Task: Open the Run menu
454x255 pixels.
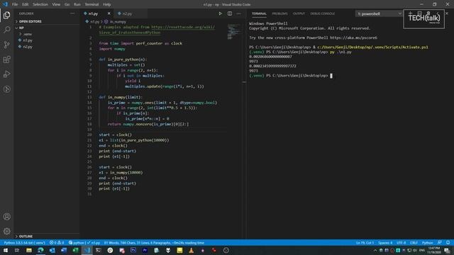Action: (77, 4)
